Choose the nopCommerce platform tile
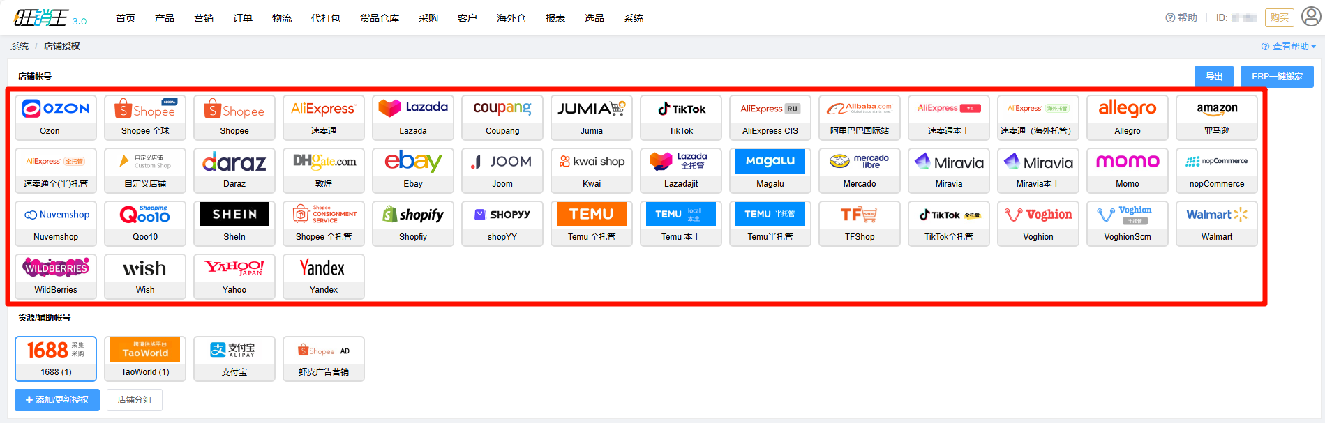1325x423 pixels. tap(1217, 171)
